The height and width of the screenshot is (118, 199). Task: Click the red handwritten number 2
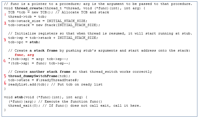click(x=5, y=23)
